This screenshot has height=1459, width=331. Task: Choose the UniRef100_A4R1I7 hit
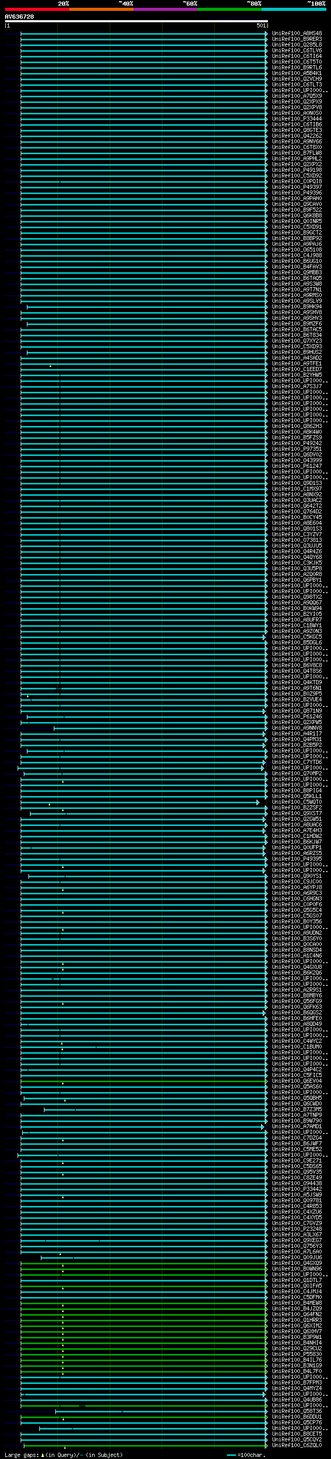click(297, 734)
